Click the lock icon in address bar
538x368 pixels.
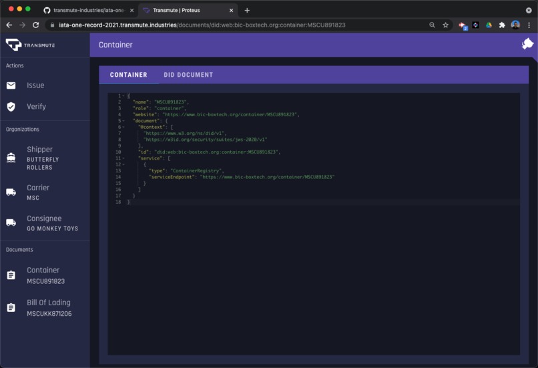click(52, 25)
